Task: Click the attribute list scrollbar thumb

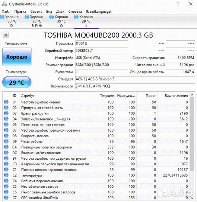Action: click(192, 134)
